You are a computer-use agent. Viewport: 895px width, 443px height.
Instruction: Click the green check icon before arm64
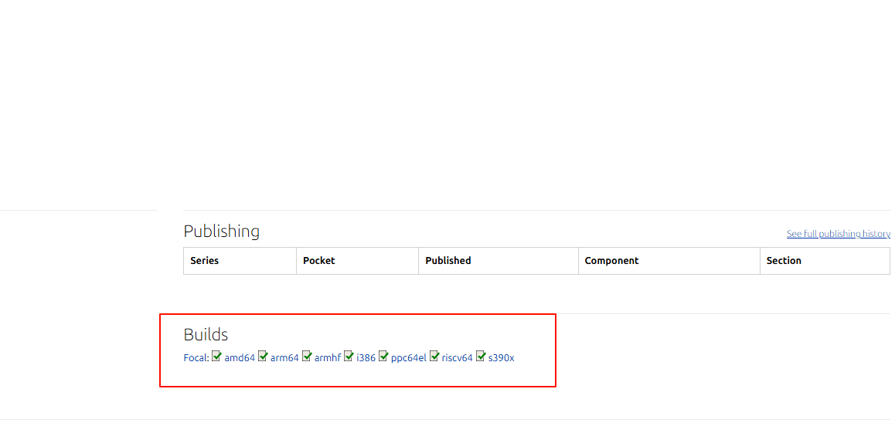263,357
